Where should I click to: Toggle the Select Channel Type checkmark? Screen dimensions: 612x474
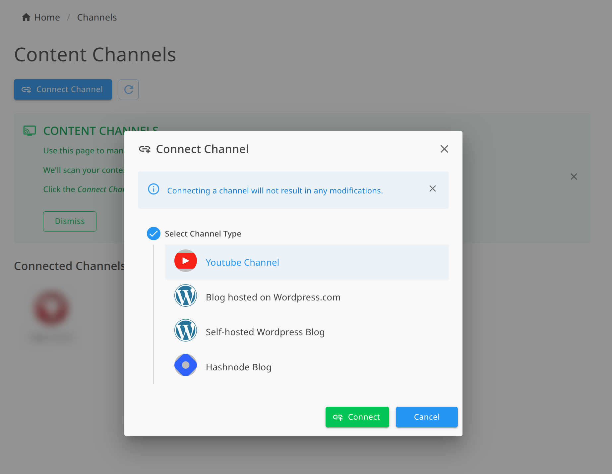(153, 234)
